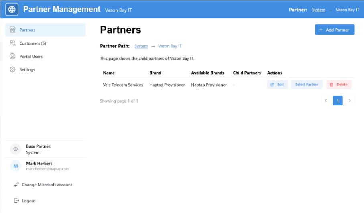Choose Select Partner for Vale Telecom Services
Image resolution: width=364 pixels, height=213 pixels.
pos(307,85)
